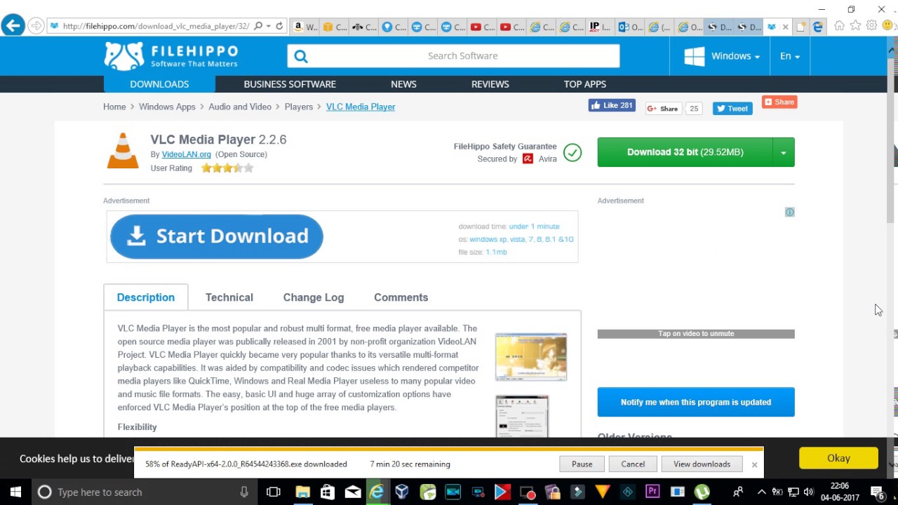Viewport: 898px width, 505px height.
Task: Click the red Share button
Action: pos(779,102)
